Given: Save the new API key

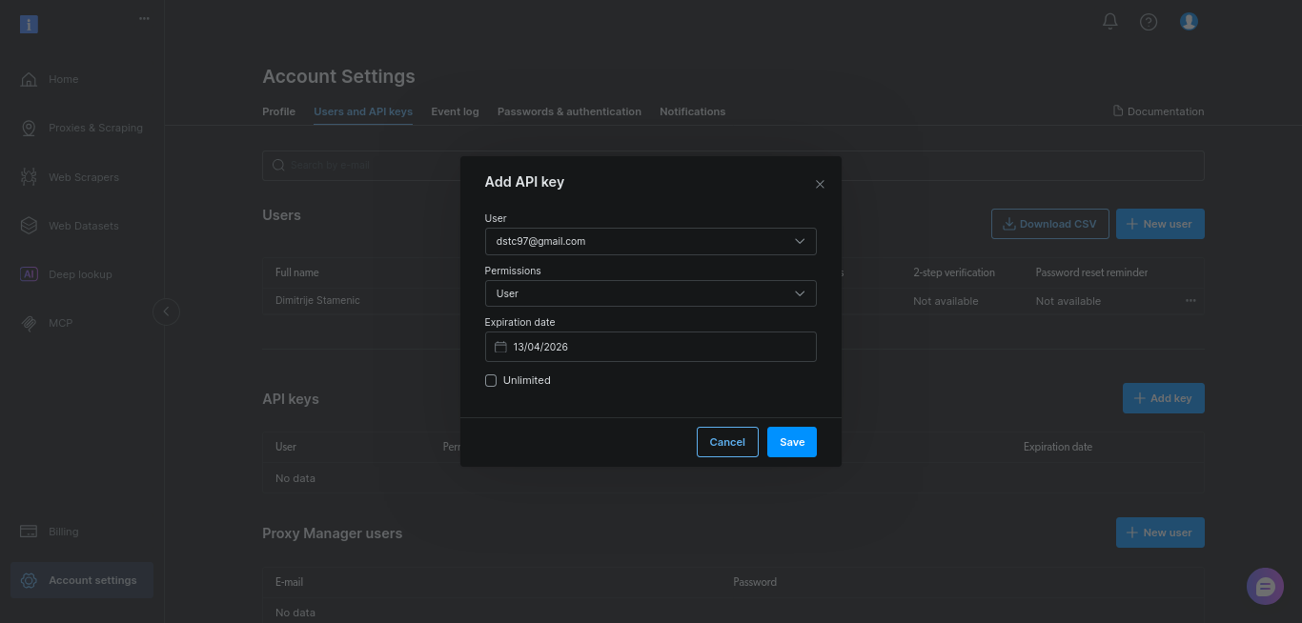Looking at the screenshot, I should (791, 442).
